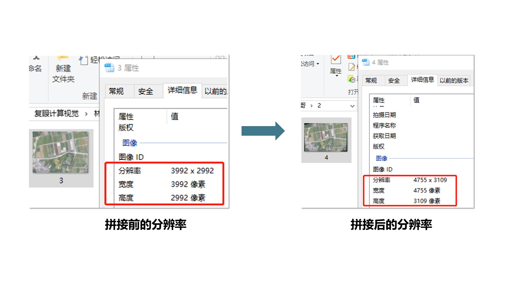
Task: Click the history clock icon in ribbon
Action: coord(352,79)
